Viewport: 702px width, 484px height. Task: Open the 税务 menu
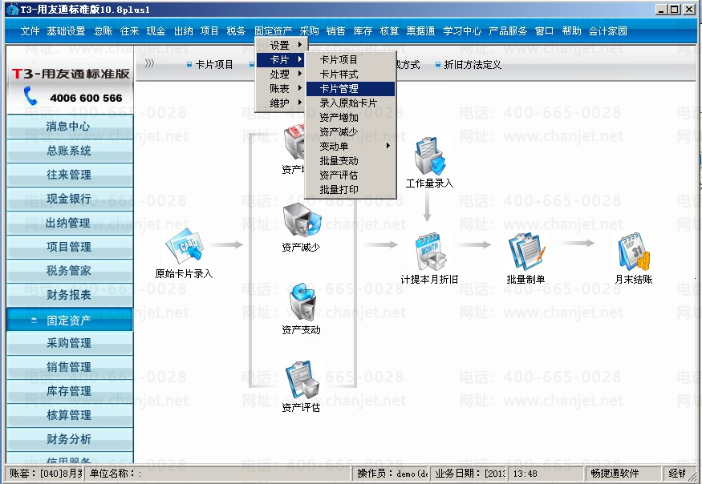236,31
